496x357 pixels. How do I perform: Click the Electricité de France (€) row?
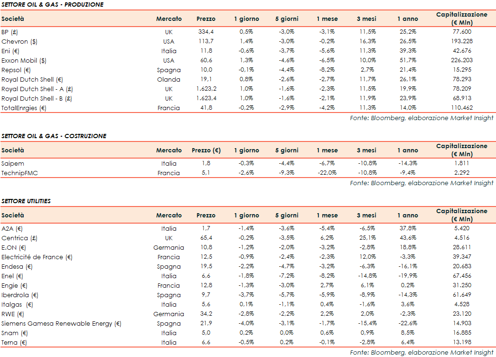click(x=37, y=257)
